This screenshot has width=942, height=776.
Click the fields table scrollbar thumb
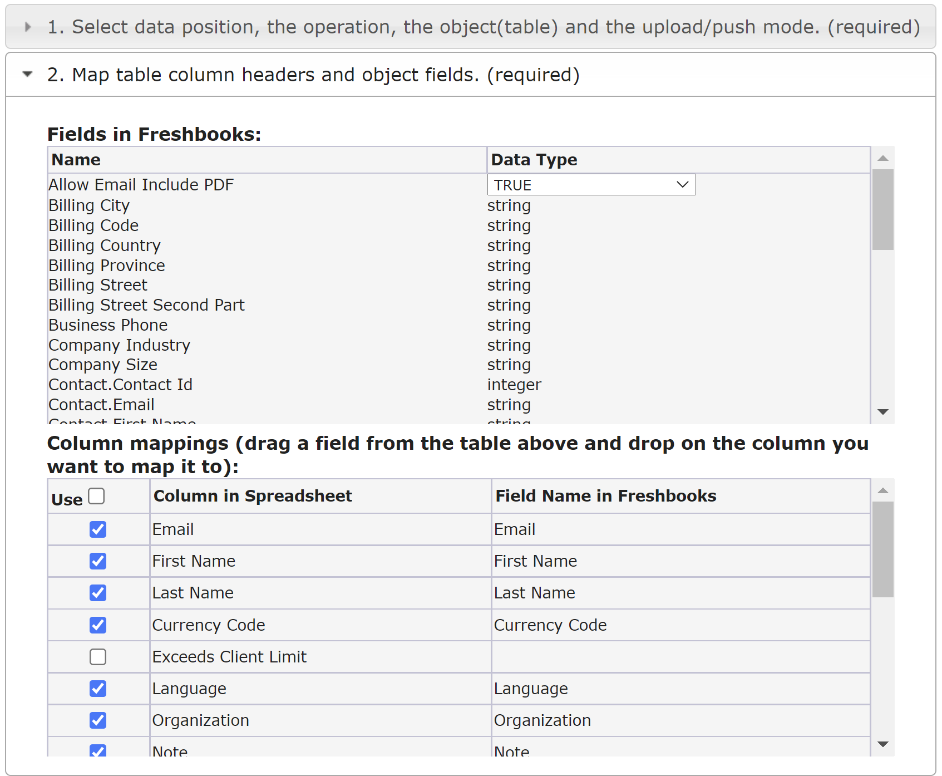[882, 210]
